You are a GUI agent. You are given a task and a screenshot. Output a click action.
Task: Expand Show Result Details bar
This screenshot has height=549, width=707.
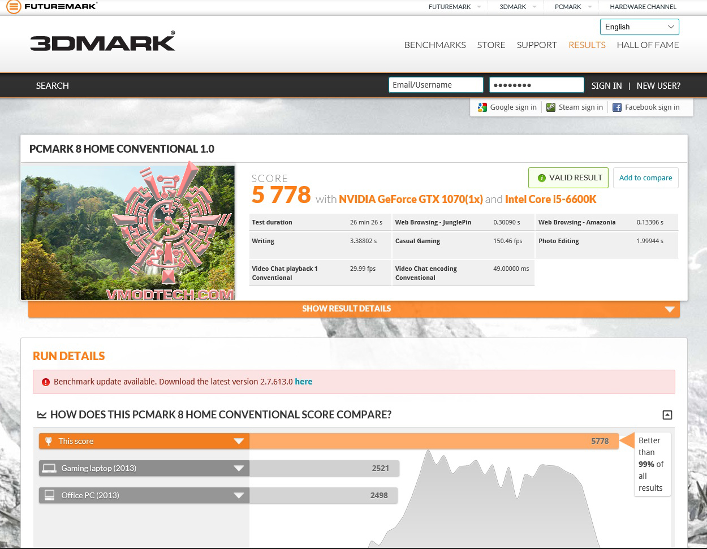[x=354, y=309]
